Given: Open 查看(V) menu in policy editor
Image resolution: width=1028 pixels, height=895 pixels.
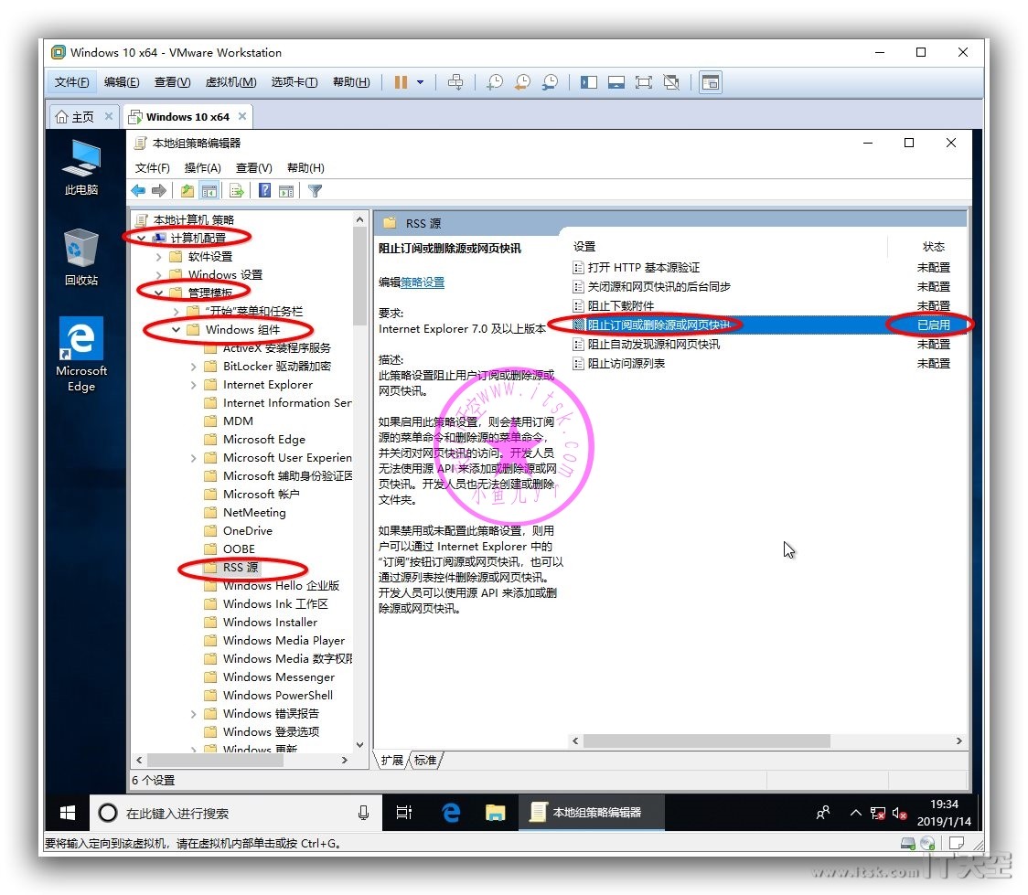Looking at the screenshot, I should point(253,167).
